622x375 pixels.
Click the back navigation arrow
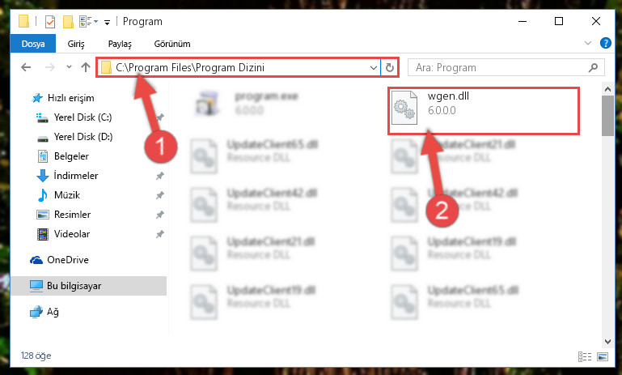[x=26, y=67]
